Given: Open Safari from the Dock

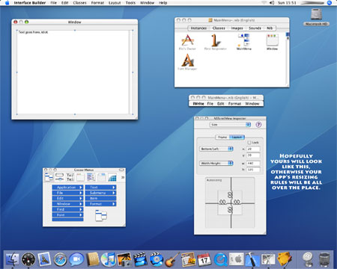Looking at the screenshot, I should point(60,259).
